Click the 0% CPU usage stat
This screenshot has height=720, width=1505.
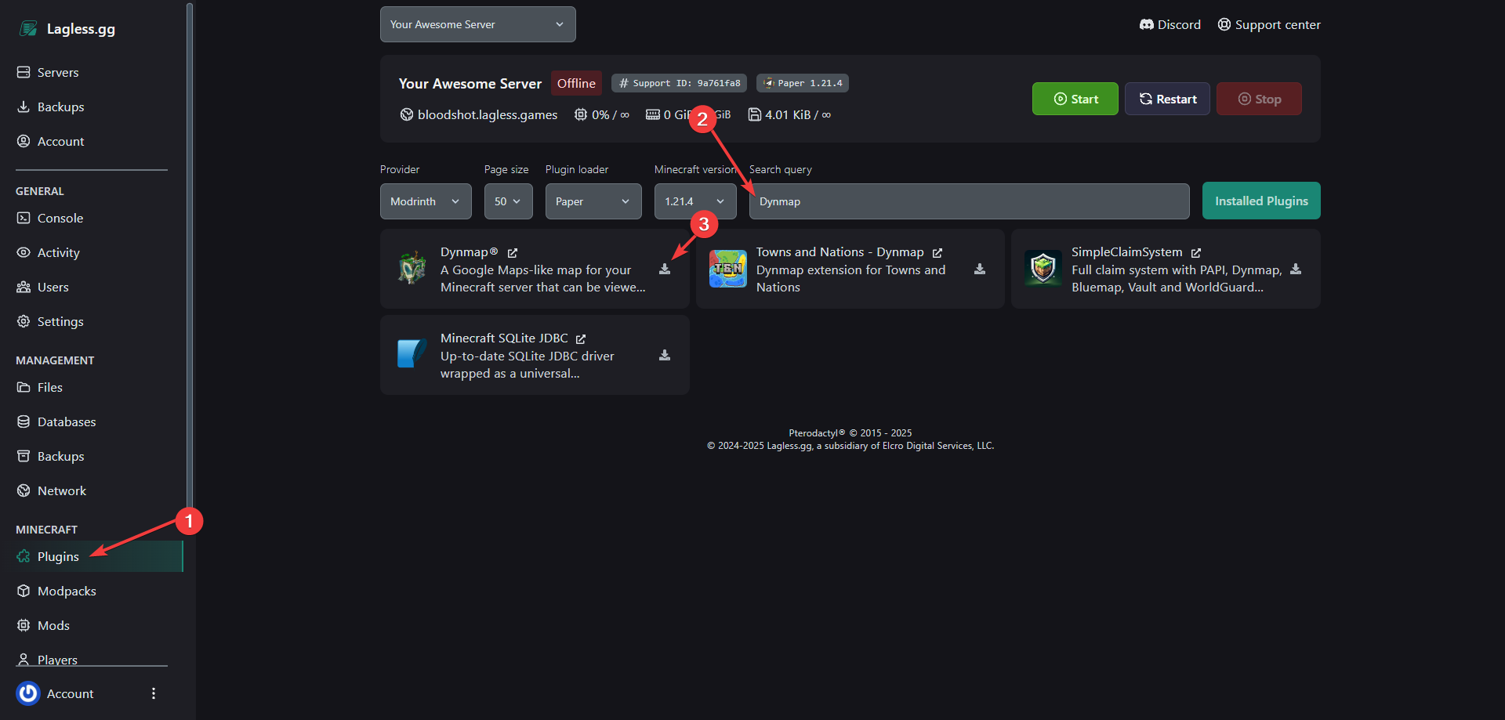602,115
